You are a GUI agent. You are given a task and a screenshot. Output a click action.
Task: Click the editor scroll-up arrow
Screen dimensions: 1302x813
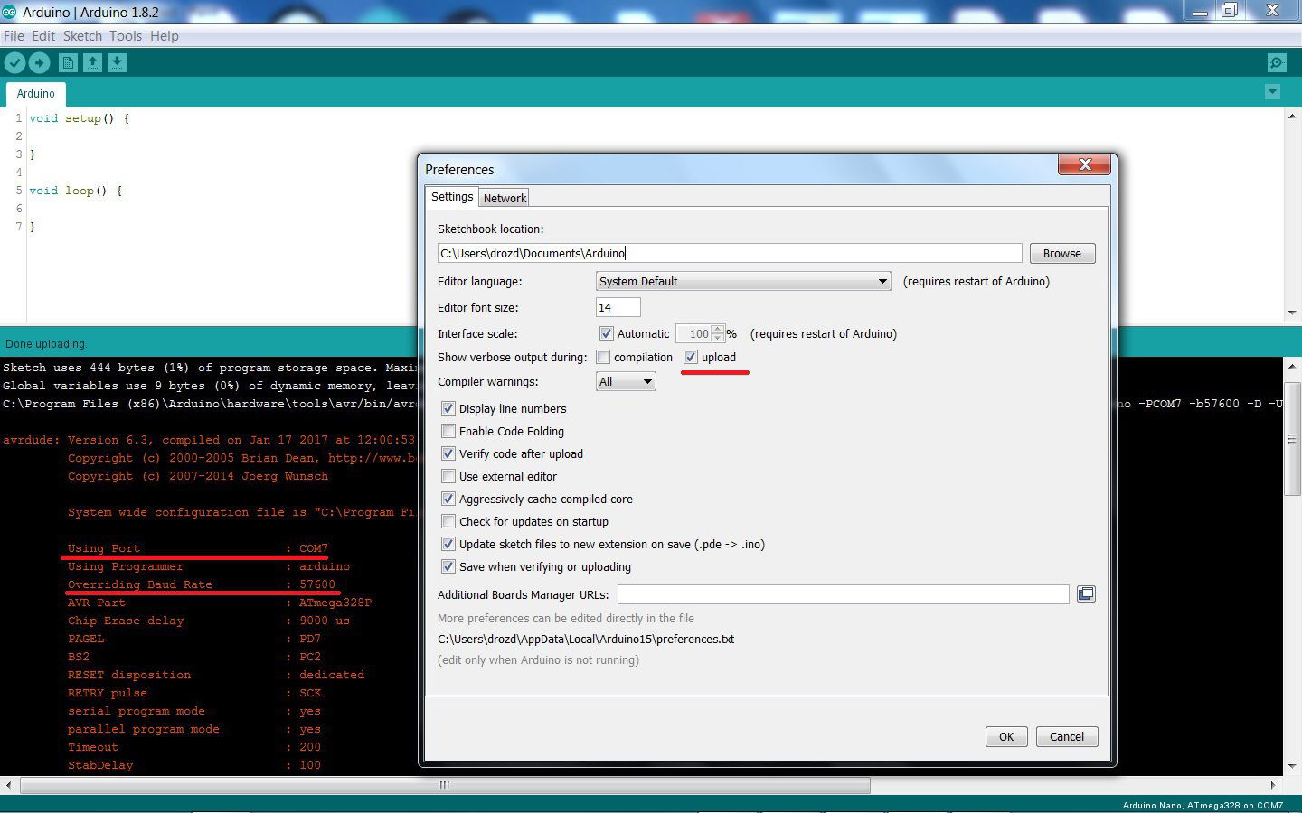(x=1292, y=117)
